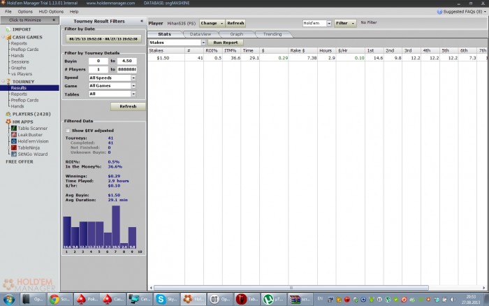Toggle Show $EV adjusted checkbox

click(68, 131)
